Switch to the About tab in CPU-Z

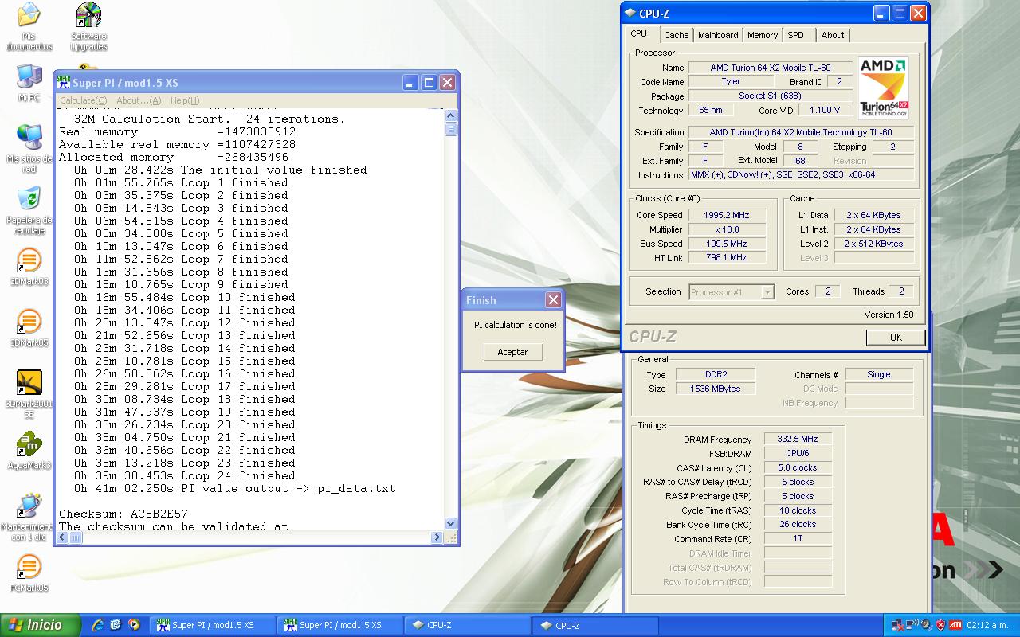pyautogui.click(x=833, y=35)
